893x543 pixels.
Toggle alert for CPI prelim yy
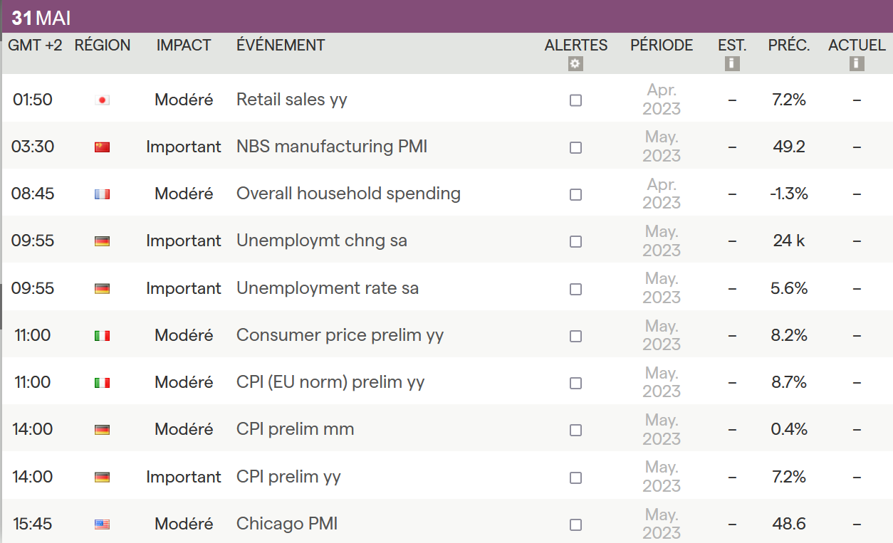click(575, 478)
